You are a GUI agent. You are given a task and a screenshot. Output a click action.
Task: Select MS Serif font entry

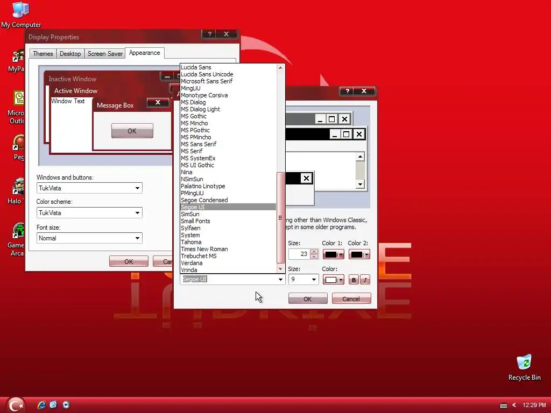(228, 151)
